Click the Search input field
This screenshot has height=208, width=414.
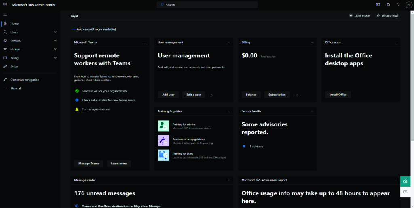click(207, 5)
